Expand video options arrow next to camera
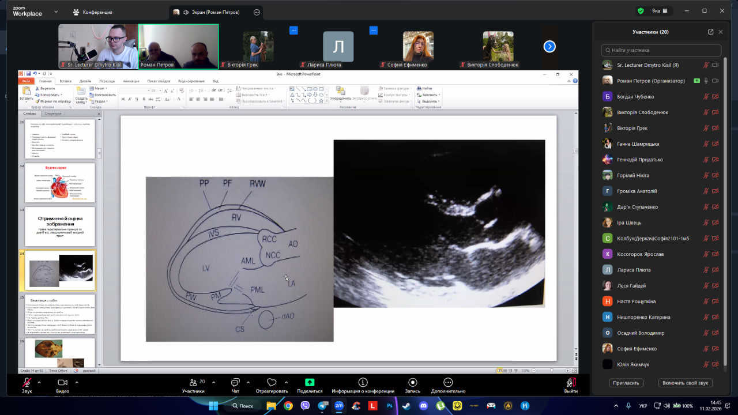Image resolution: width=738 pixels, height=415 pixels. (x=75, y=382)
